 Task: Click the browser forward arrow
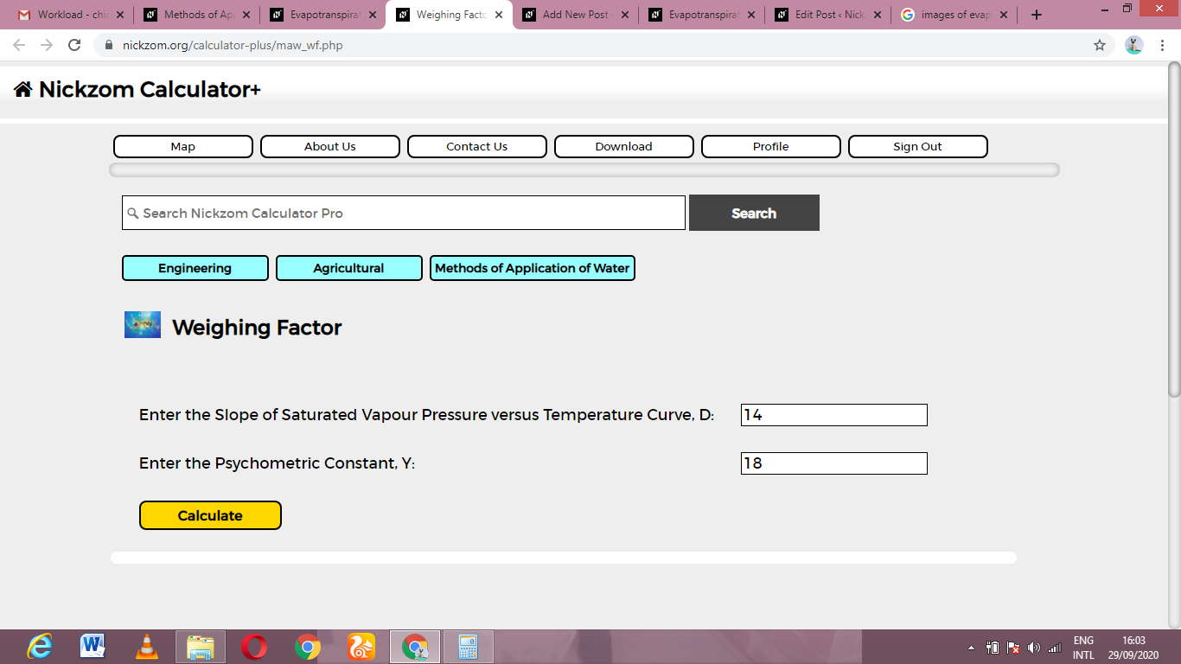click(x=47, y=45)
